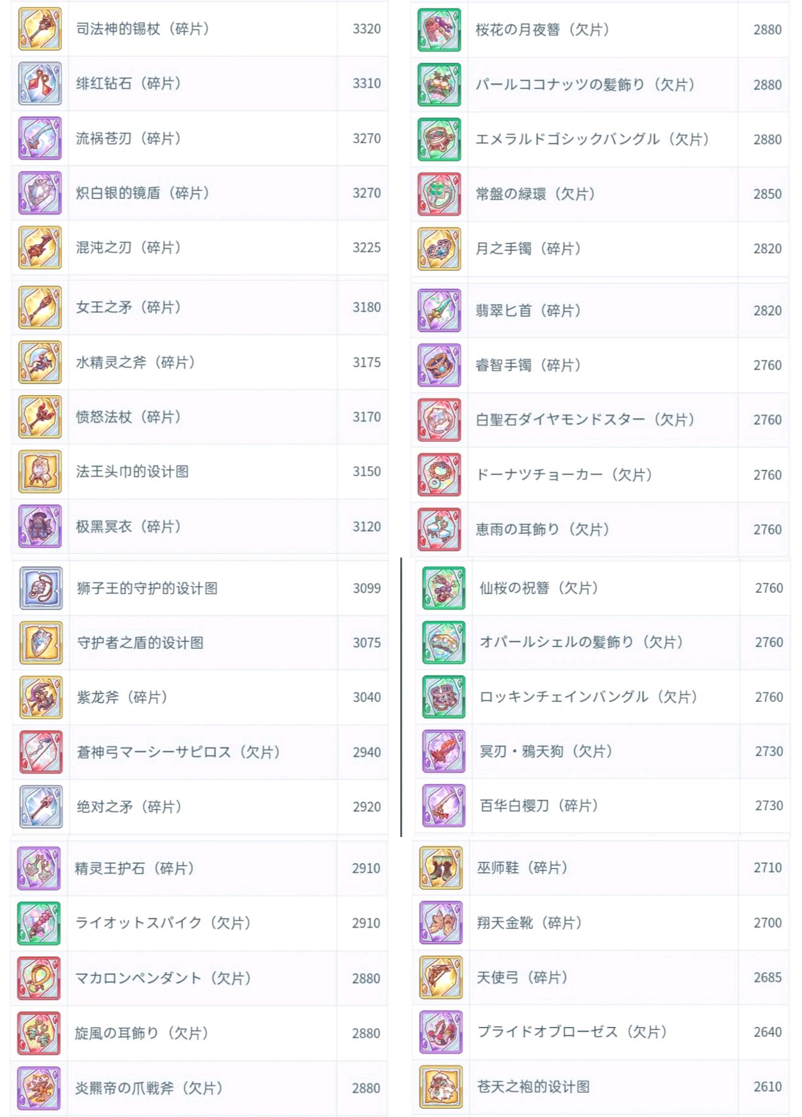Screen dimensions: 802x1117
Task: Select the エメラルドゴシックバングル item name
Action: tap(593, 139)
